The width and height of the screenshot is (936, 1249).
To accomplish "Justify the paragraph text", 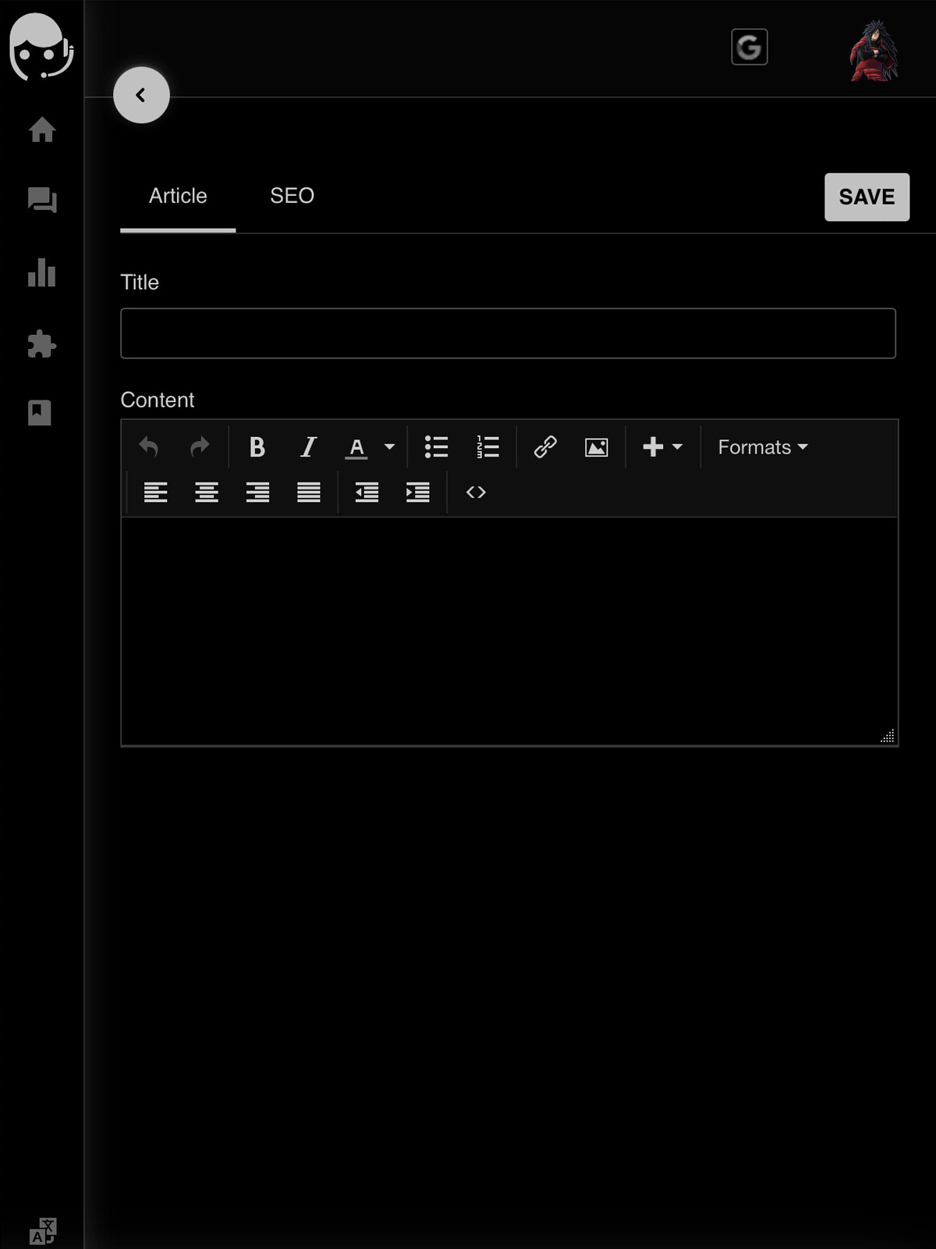I will (x=309, y=493).
